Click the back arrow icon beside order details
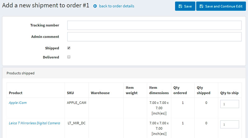 click(95, 6)
